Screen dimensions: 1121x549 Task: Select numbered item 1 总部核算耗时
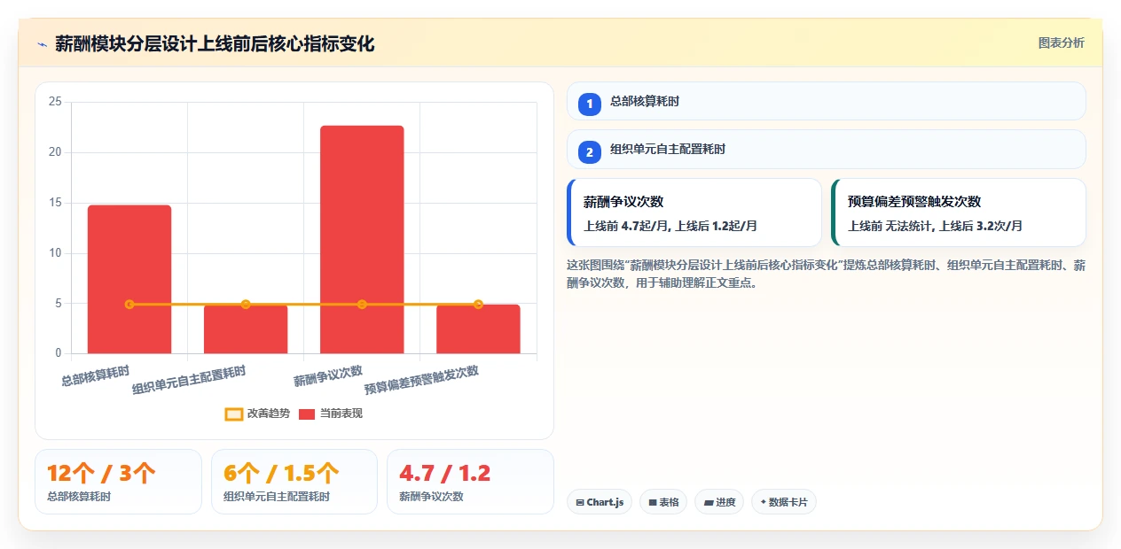827,101
